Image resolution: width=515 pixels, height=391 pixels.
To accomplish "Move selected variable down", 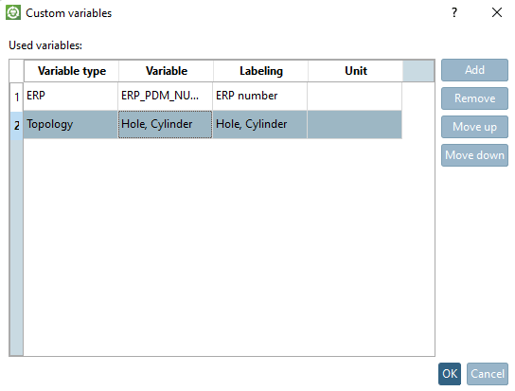I will (x=474, y=155).
